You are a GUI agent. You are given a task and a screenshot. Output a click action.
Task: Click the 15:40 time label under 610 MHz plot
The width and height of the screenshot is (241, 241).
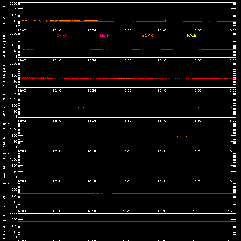point(162,91)
